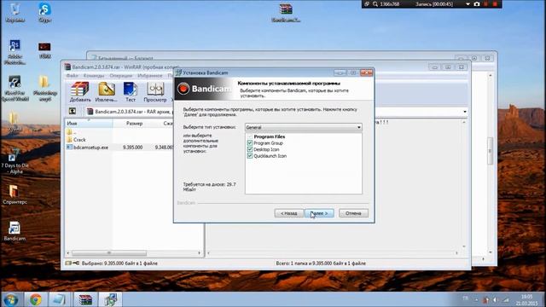Click the Имя column header in WinRAR
The height and width of the screenshot is (307, 546).
click(89, 123)
